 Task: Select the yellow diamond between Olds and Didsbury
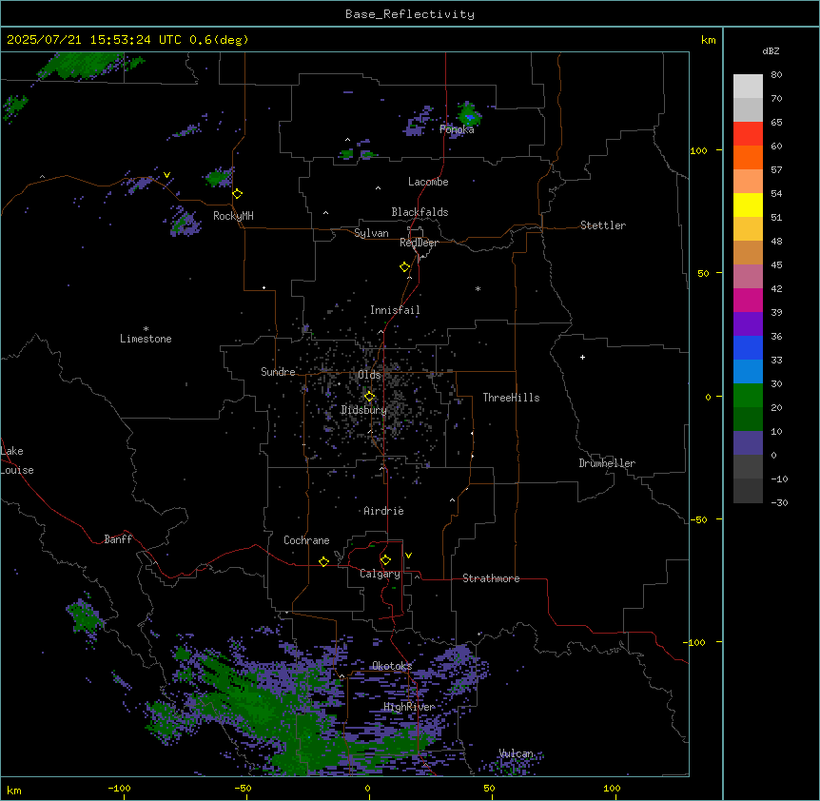(370, 397)
